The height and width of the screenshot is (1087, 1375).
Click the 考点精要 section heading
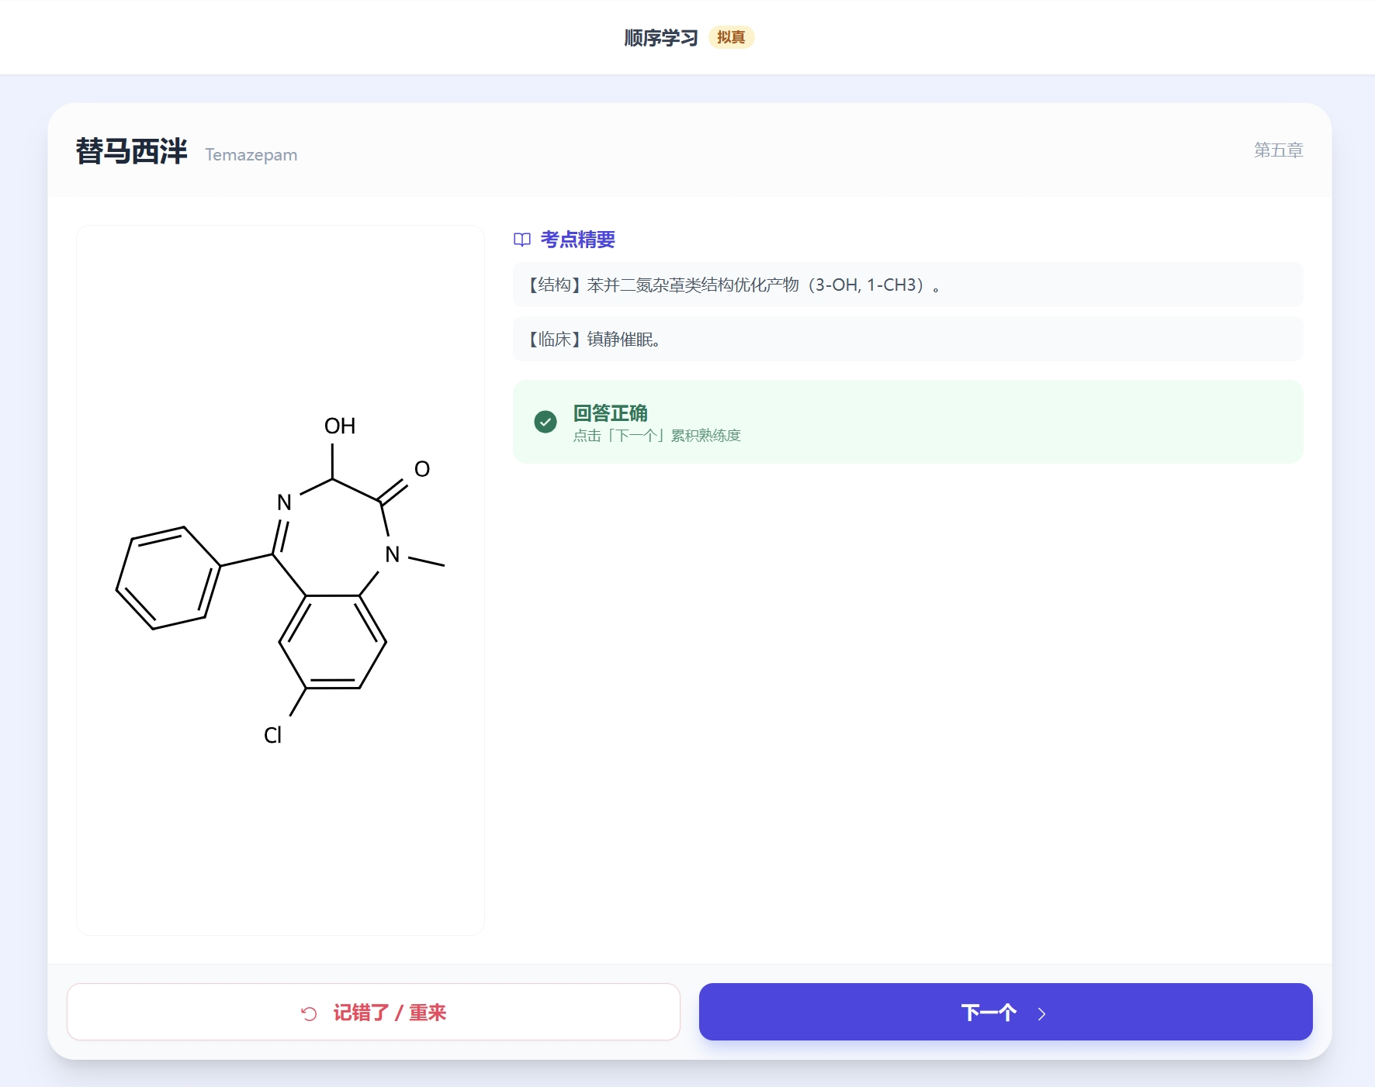tap(577, 240)
